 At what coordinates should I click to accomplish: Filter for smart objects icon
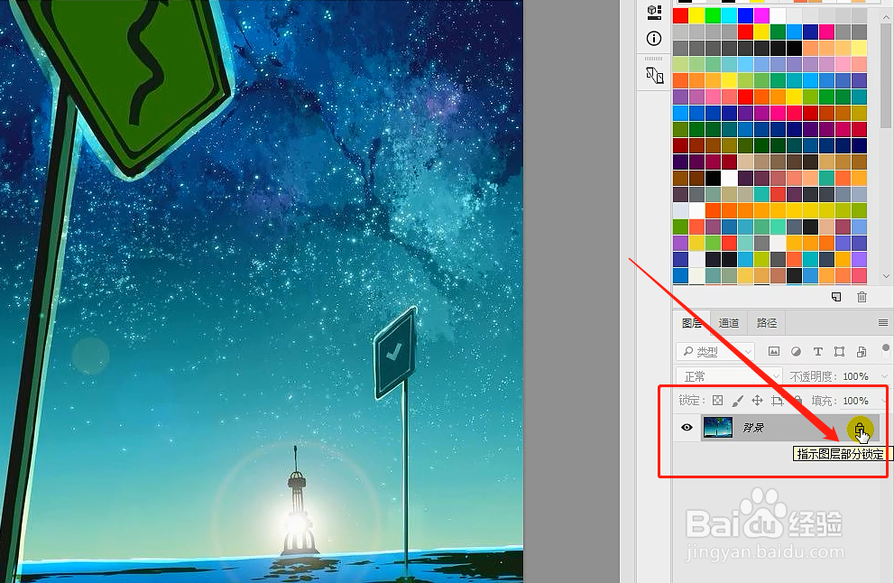(x=862, y=351)
